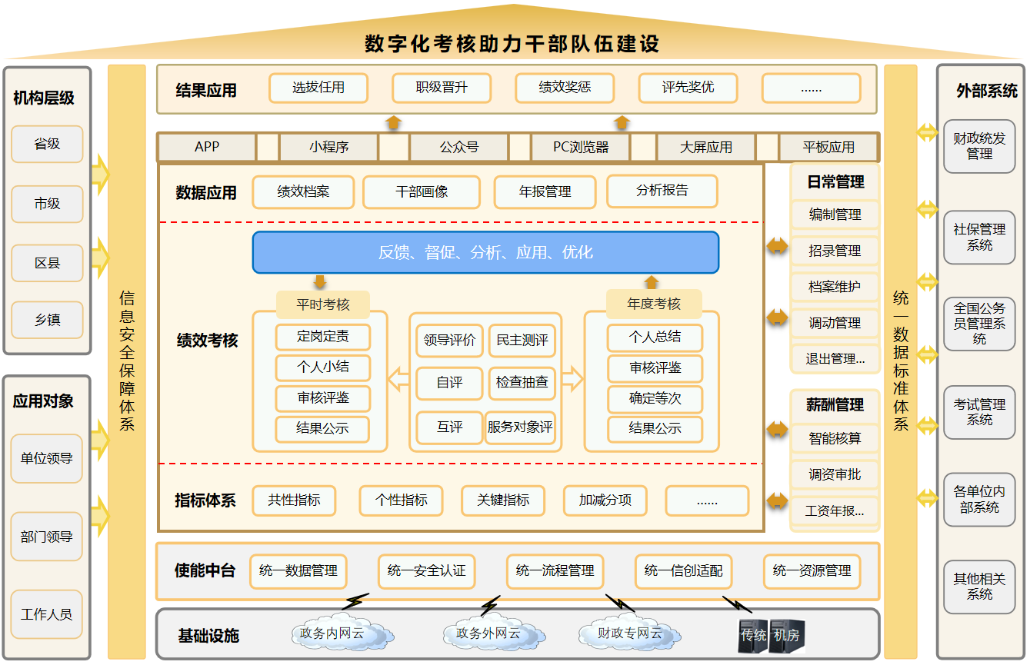The height and width of the screenshot is (665, 1030).
Task: Select the PC浏览器 tab
Action: (x=581, y=147)
